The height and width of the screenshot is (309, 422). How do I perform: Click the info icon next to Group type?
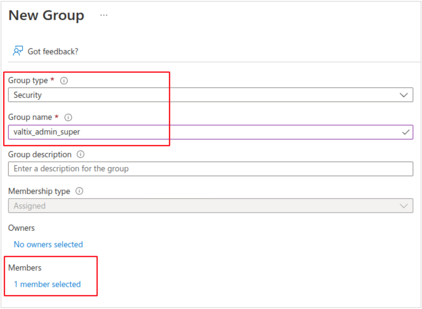(x=64, y=81)
